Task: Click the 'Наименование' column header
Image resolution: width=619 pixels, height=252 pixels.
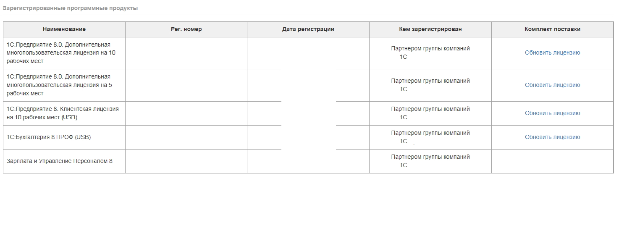Action: 64,29
